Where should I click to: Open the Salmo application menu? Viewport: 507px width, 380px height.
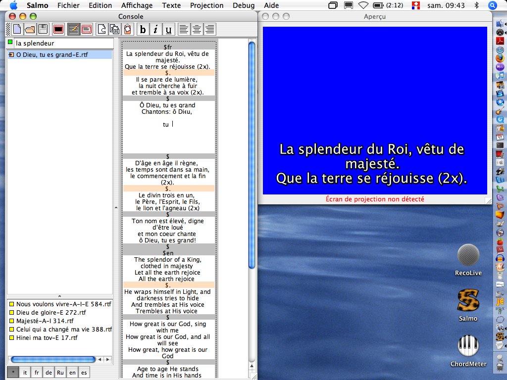pos(37,5)
